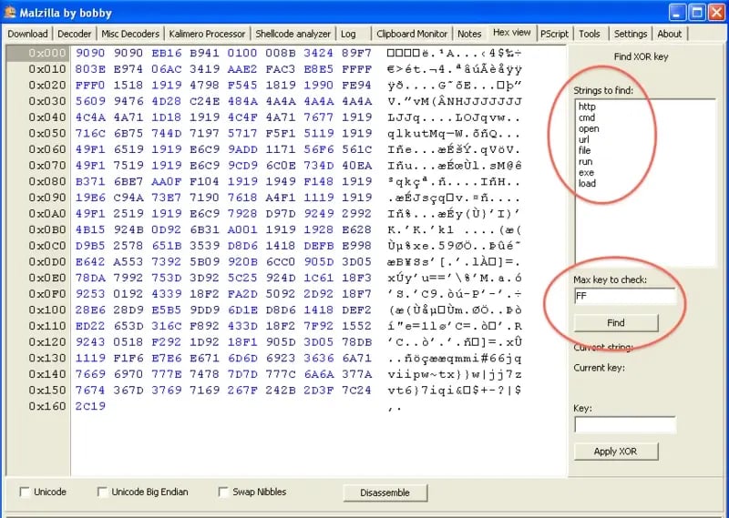Click ASCII text 'LJJq....LOJqvw..'
This screenshot has height=518, width=729.
pyautogui.click(x=454, y=118)
